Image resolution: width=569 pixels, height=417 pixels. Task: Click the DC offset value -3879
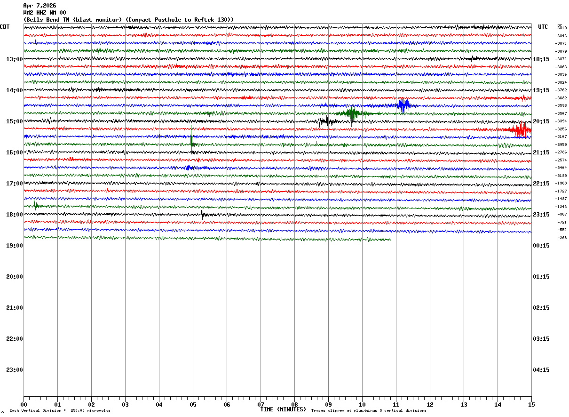(x=561, y=51)
